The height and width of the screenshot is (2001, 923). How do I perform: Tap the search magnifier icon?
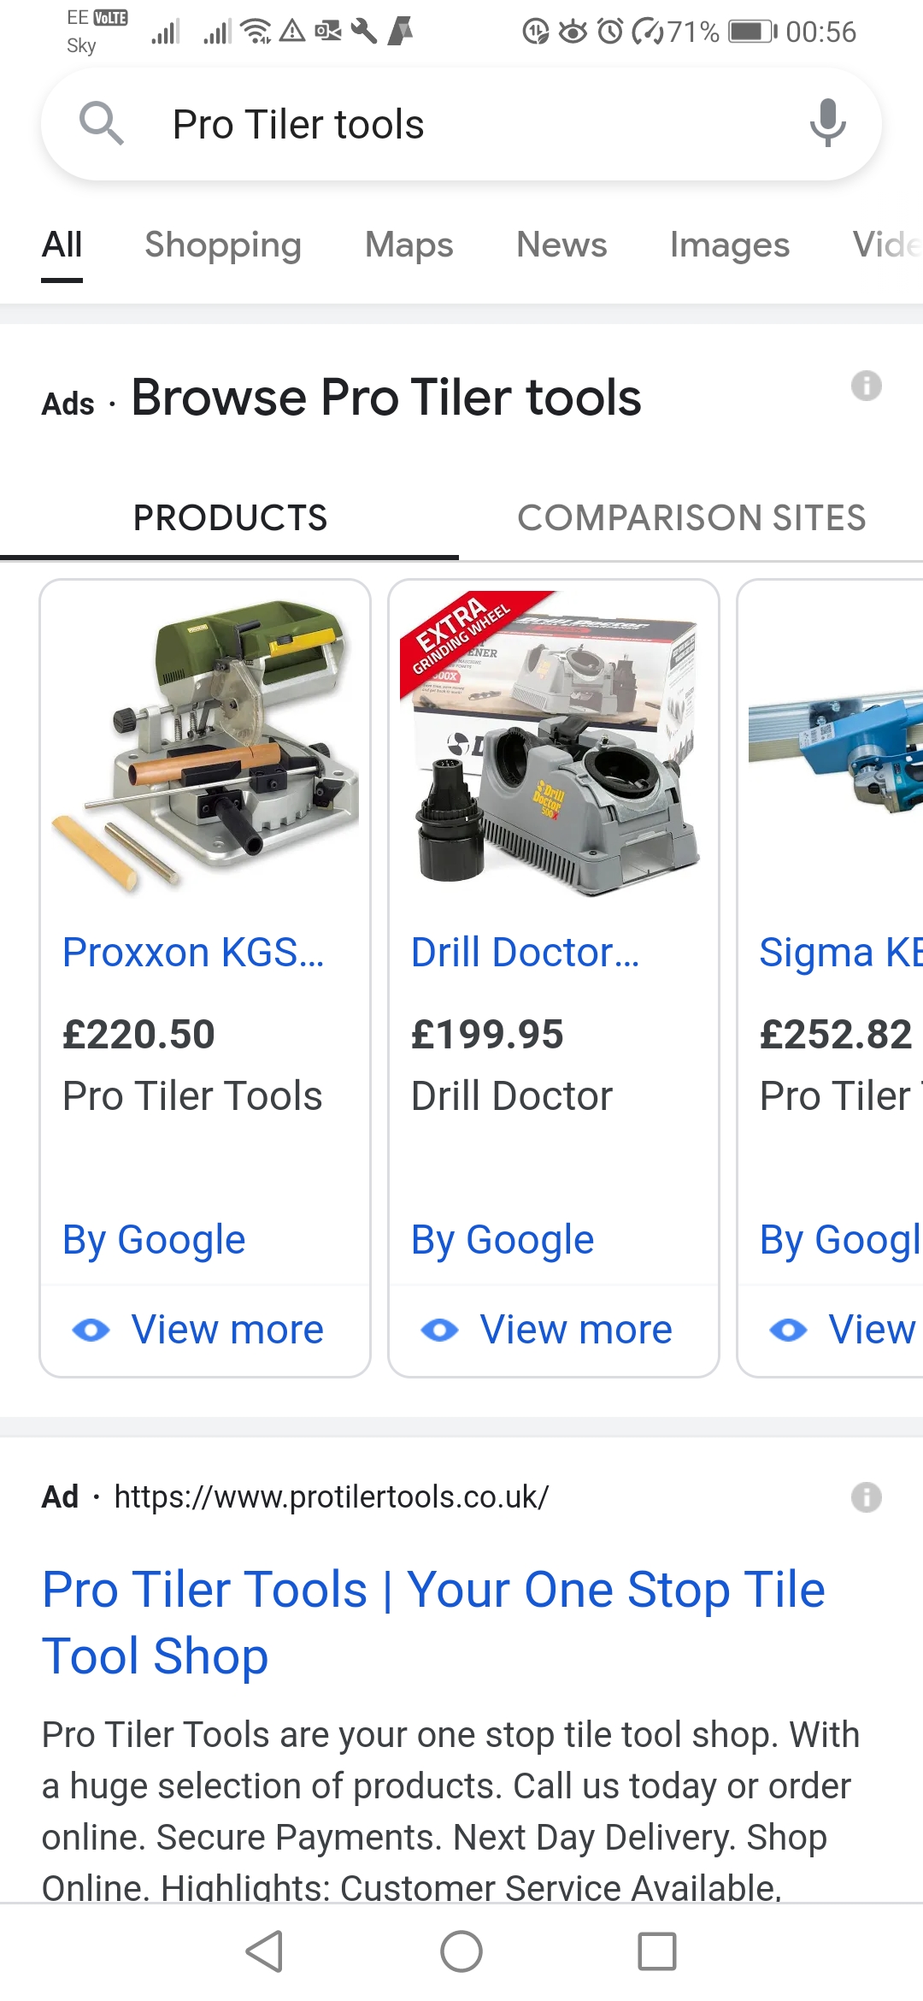pos(102,124)
